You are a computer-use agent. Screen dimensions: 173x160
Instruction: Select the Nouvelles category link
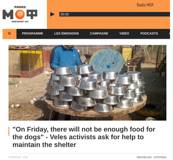pos(144,157)
